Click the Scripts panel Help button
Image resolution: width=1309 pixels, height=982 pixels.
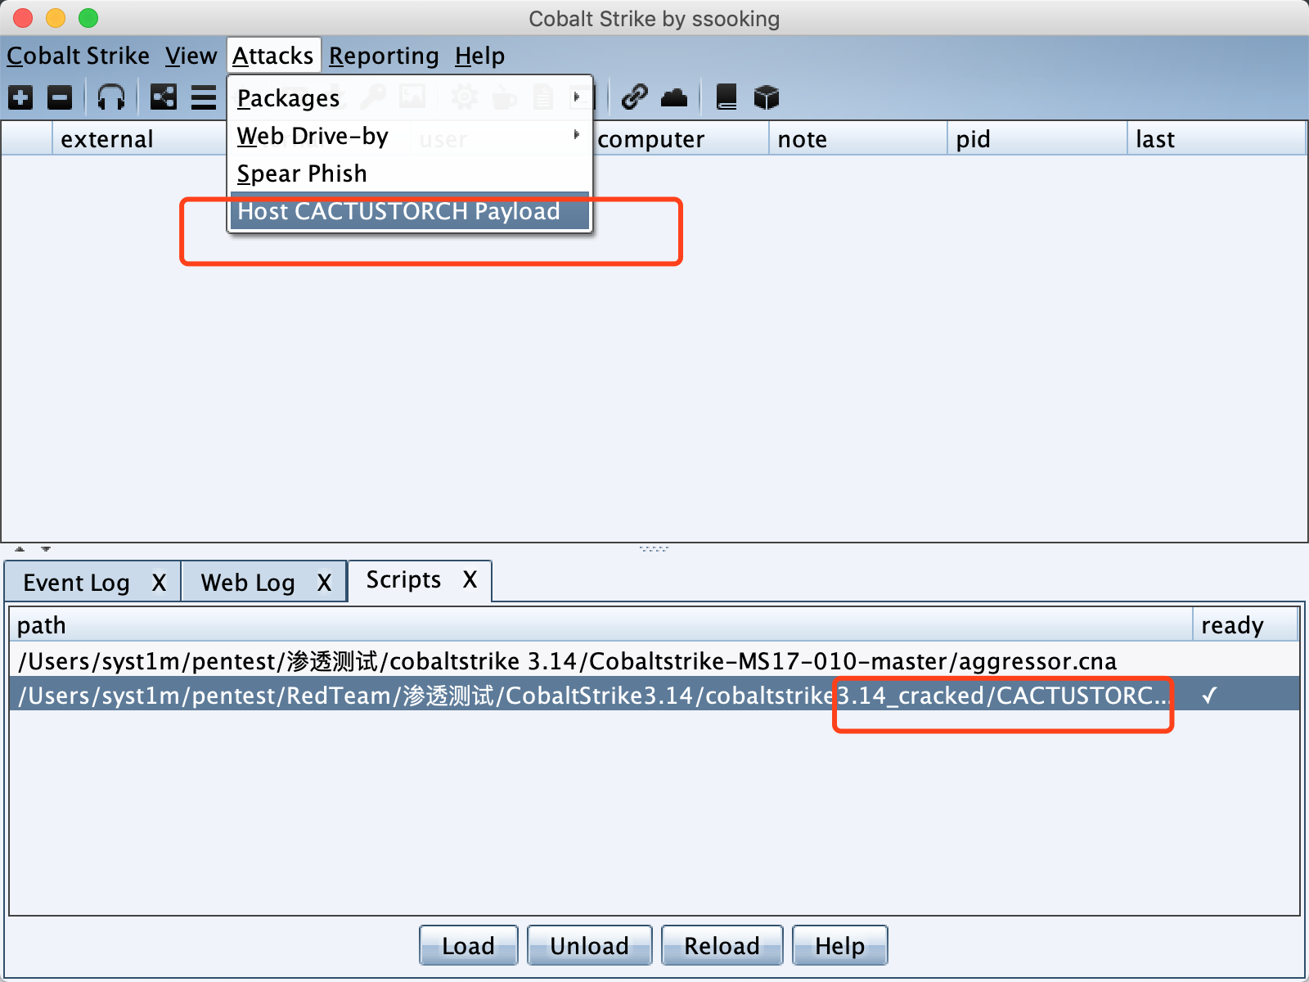(839, 946)
